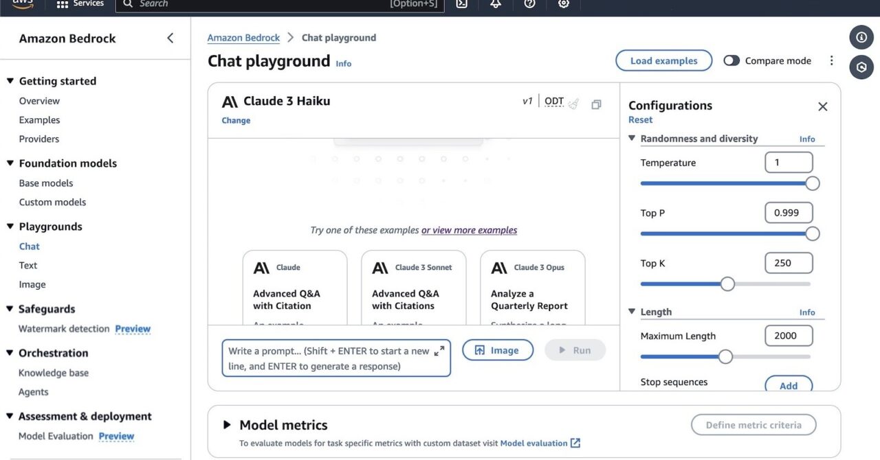
Task: Open the Model evaluation external link
Action: (x=540, y=443)
